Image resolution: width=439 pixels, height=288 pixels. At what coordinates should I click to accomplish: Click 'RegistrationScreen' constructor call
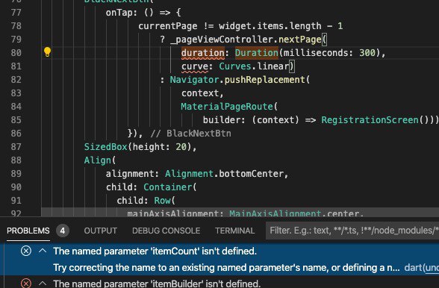pyautogui.click(x=370, y=120)
